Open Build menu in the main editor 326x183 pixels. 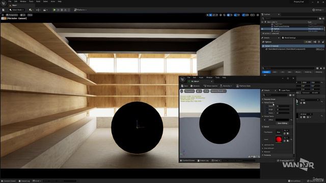tap(38, 2)
